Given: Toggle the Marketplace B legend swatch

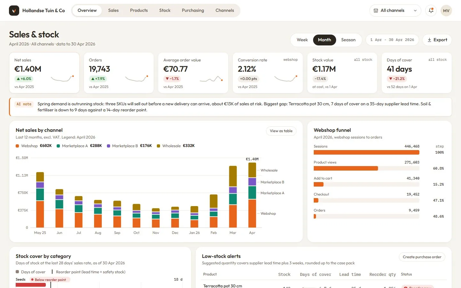Looking at the screenshot, I should click(109, 146).
